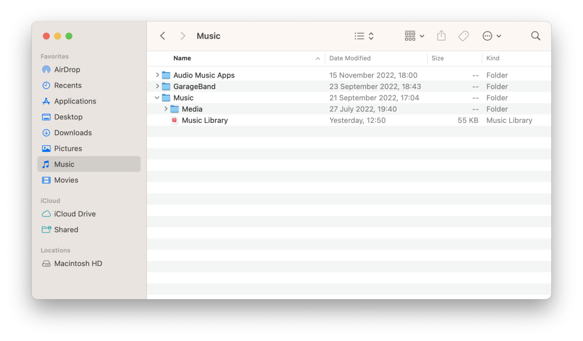Viewport: 583px width, 341px height.
Task: Activate the Search icon
Action: [536, 35]
